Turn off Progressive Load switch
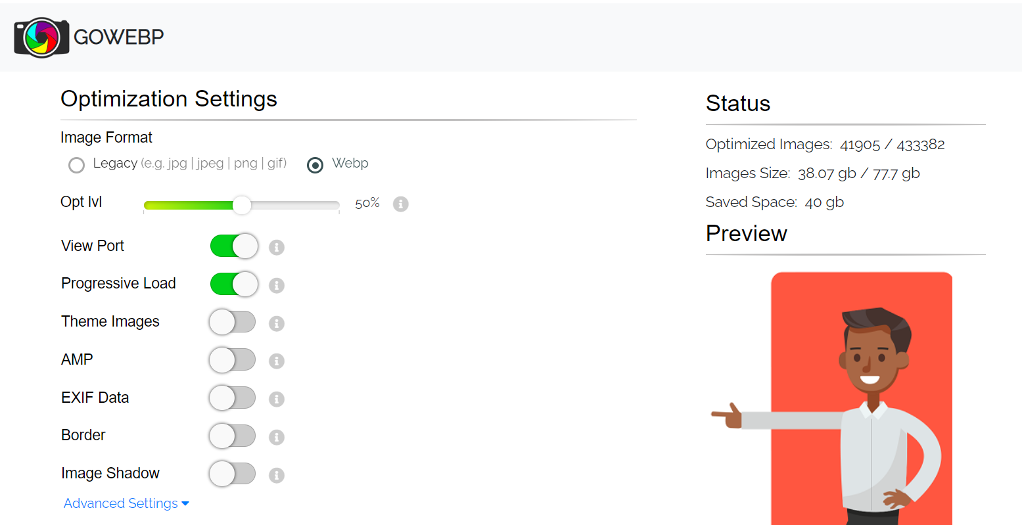1022x525 pixels. [x=234, y=285]
